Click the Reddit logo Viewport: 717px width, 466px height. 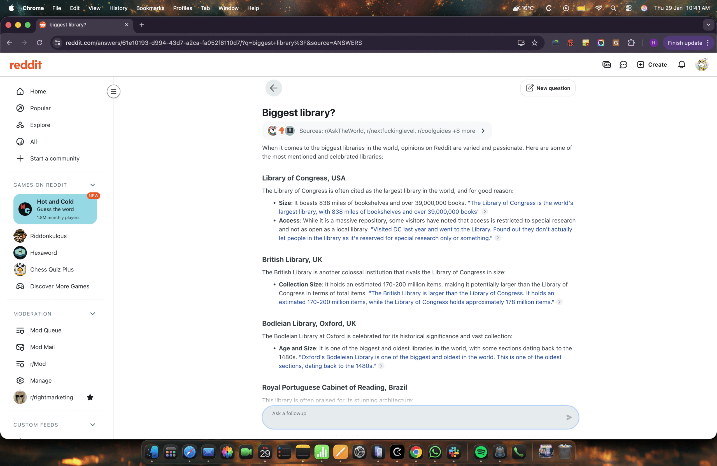point(26,65)
